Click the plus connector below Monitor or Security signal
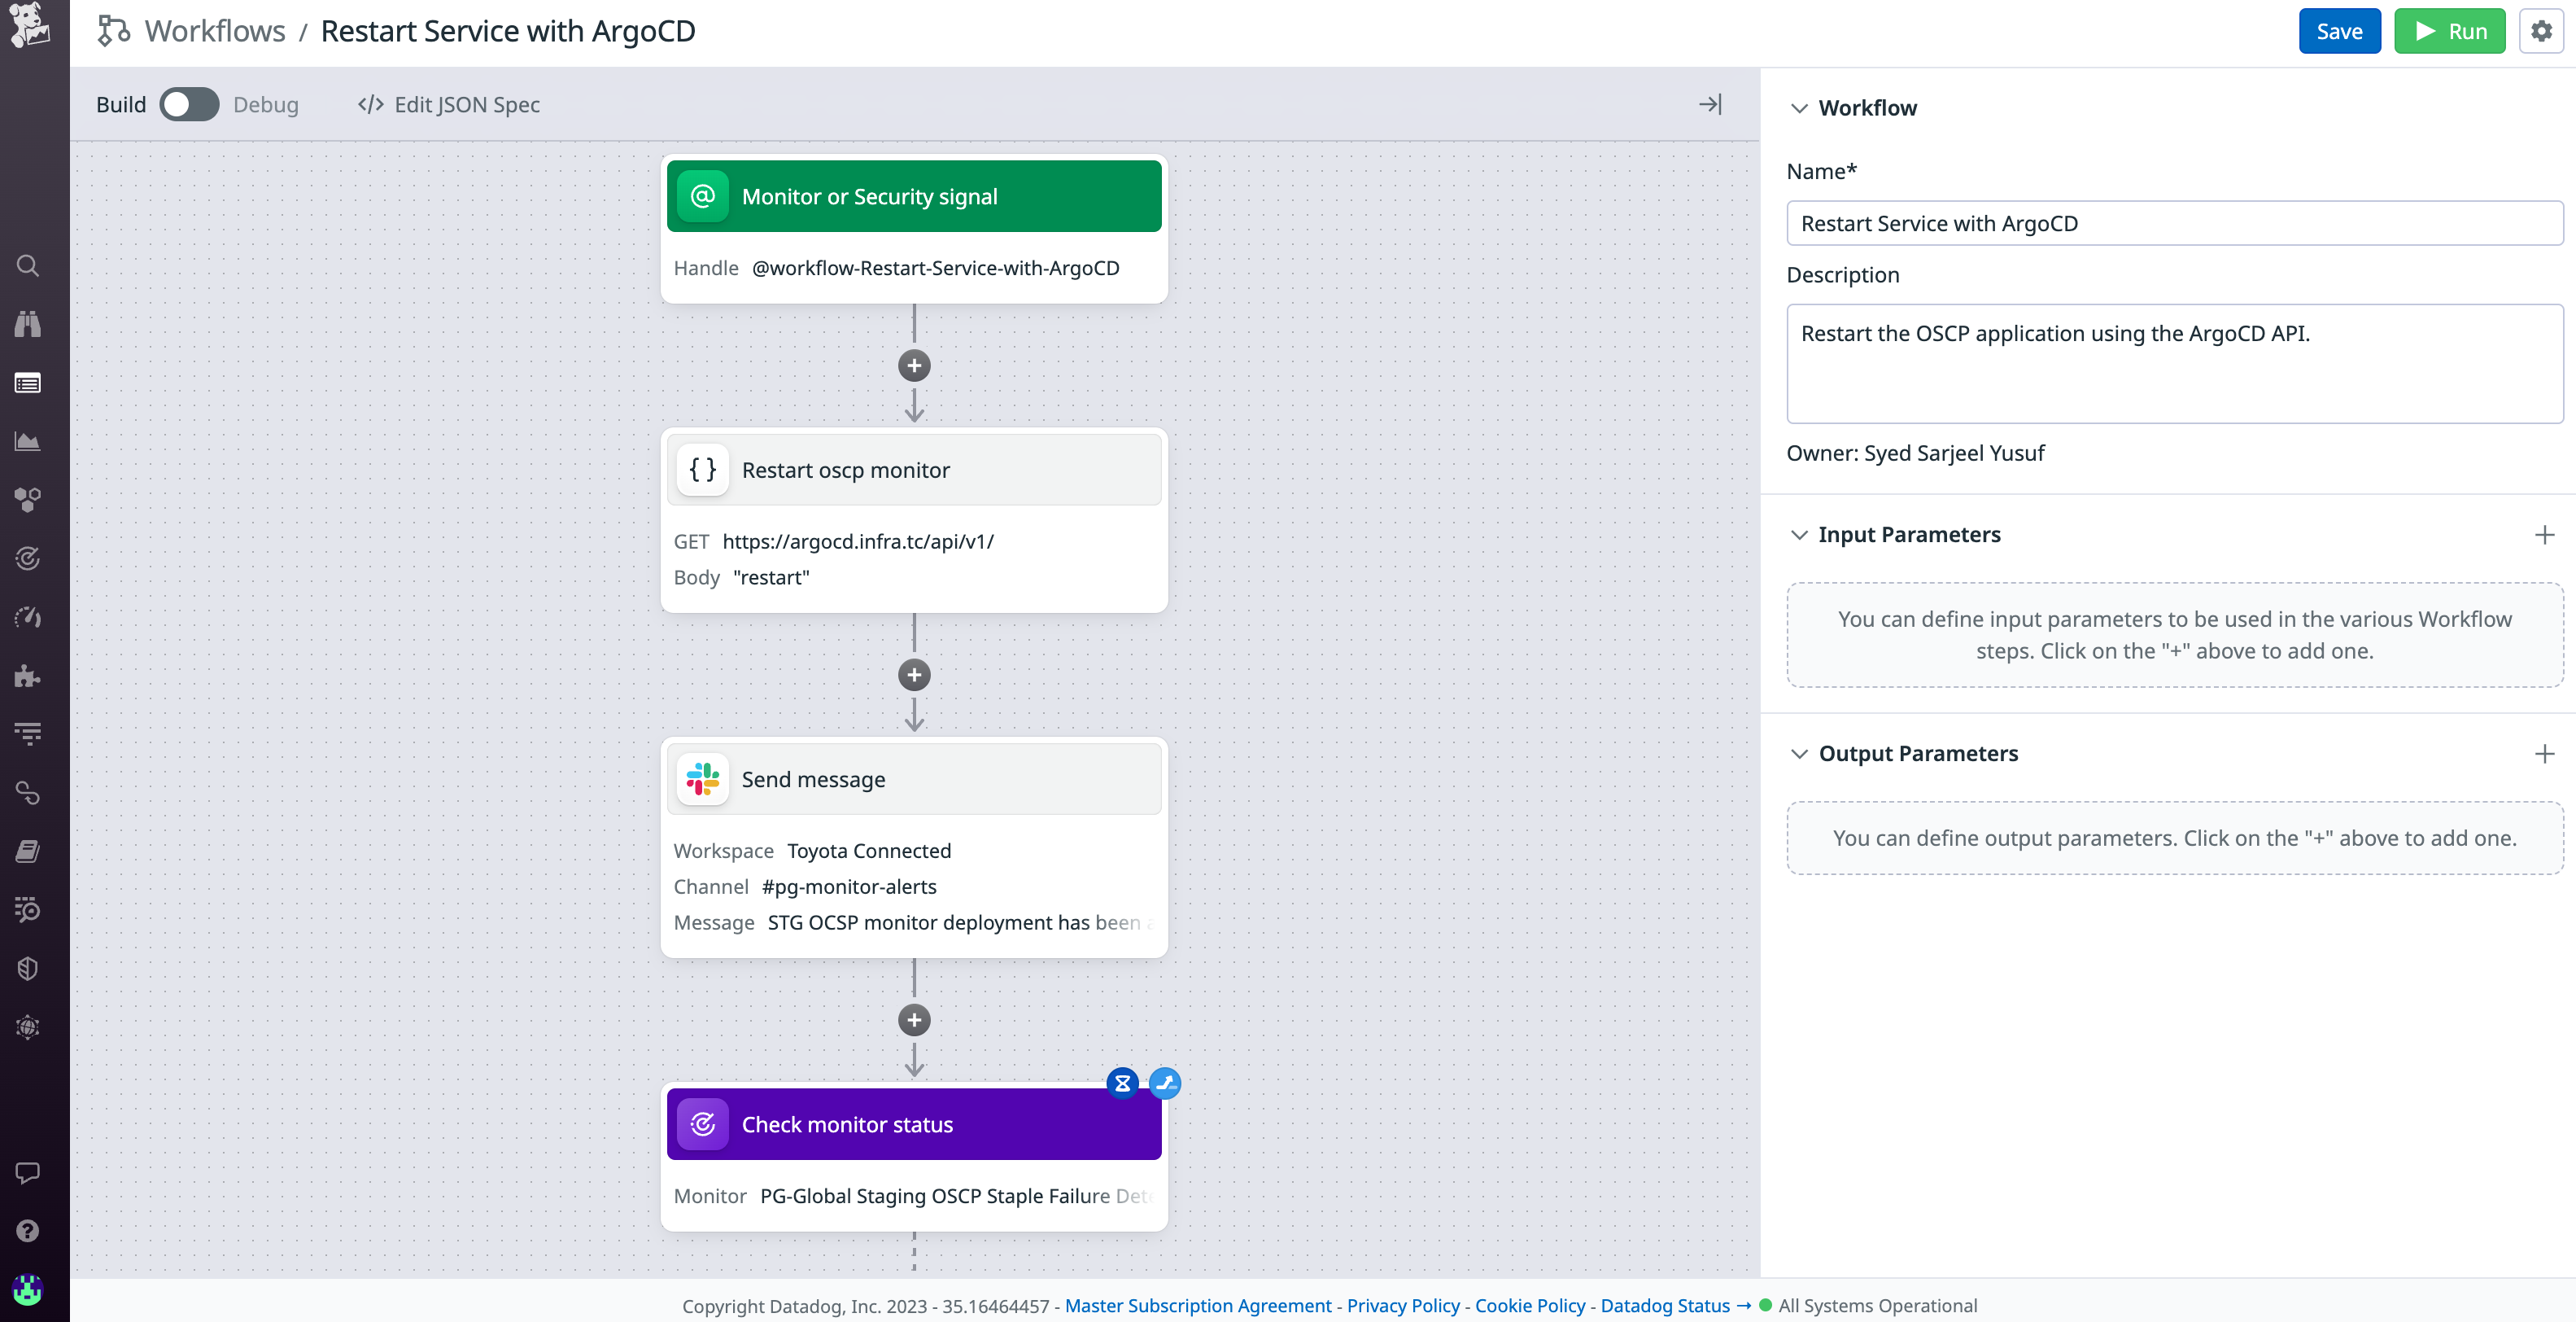Viewport: 2576px width, 1322px height. [x=913, y=366]
